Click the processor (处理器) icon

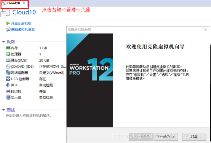coord(8,54)
